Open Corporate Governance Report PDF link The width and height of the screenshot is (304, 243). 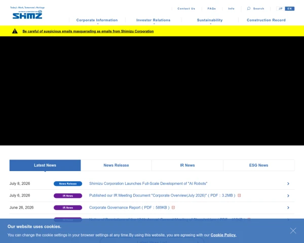(129, 208)
